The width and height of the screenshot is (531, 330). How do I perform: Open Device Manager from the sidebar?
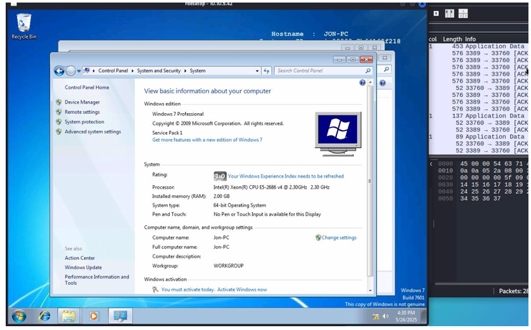(82, 102)
